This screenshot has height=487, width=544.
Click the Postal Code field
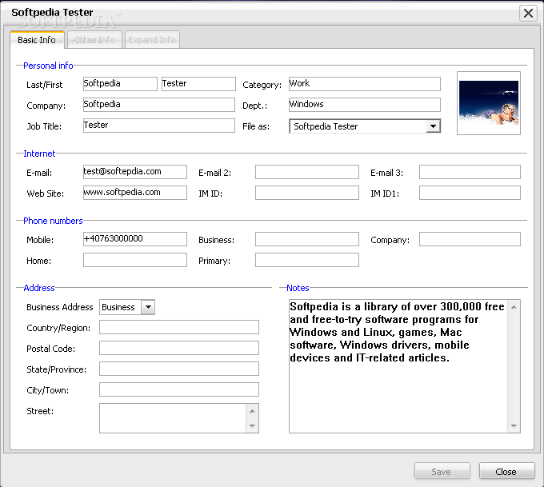[x=179, y=348]
